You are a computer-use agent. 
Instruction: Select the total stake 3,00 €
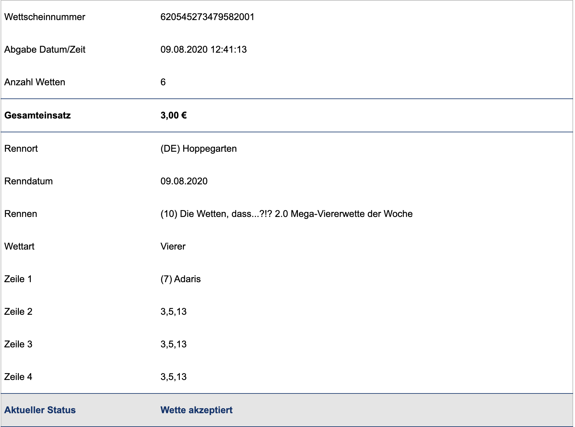[x=174, y=115]
